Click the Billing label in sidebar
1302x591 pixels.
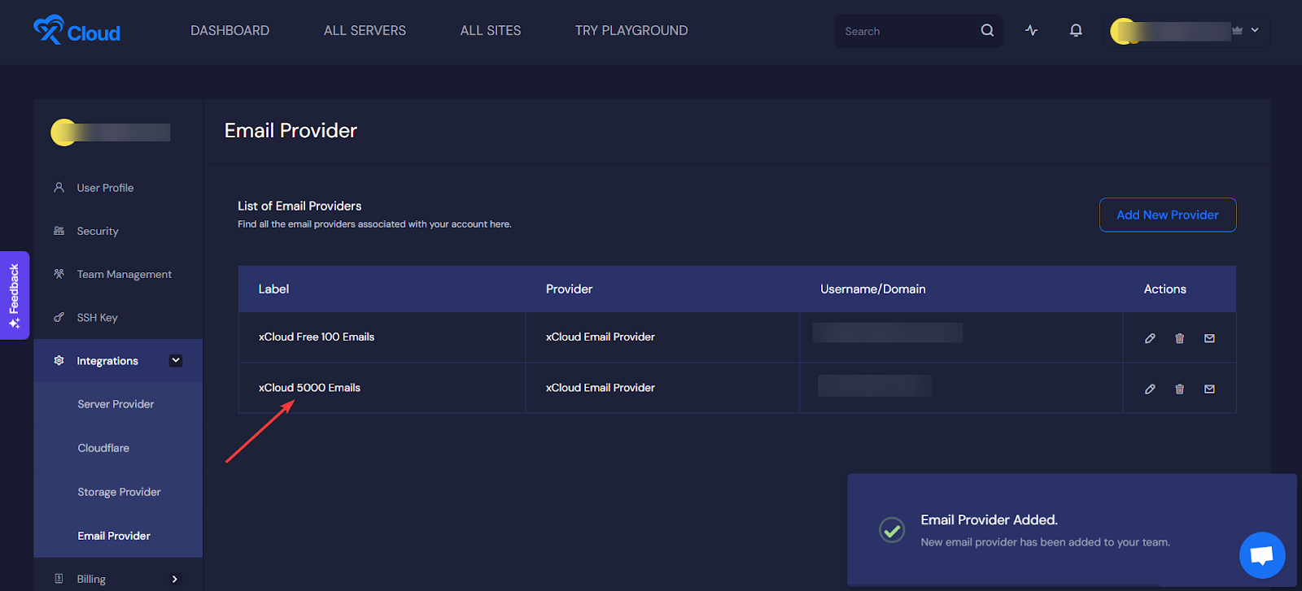coord(91,579)
